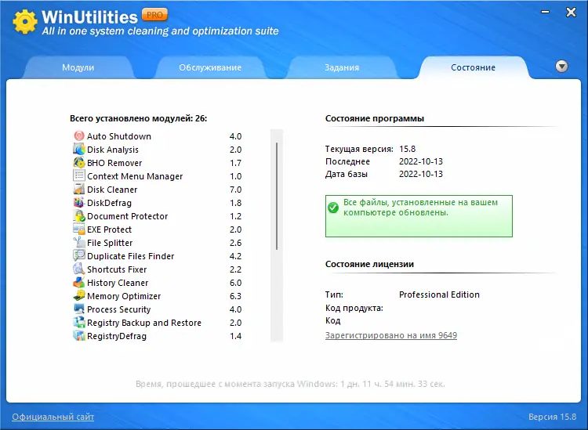This screenshot has width=588, height=430.
Task: Open the Задания tab
Action: click(x=342, y=67)
